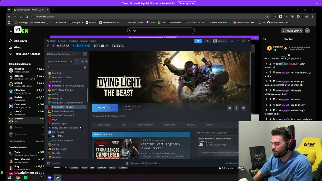
Task: Click the Steam taskbar icon
Action: pos(57,178)
